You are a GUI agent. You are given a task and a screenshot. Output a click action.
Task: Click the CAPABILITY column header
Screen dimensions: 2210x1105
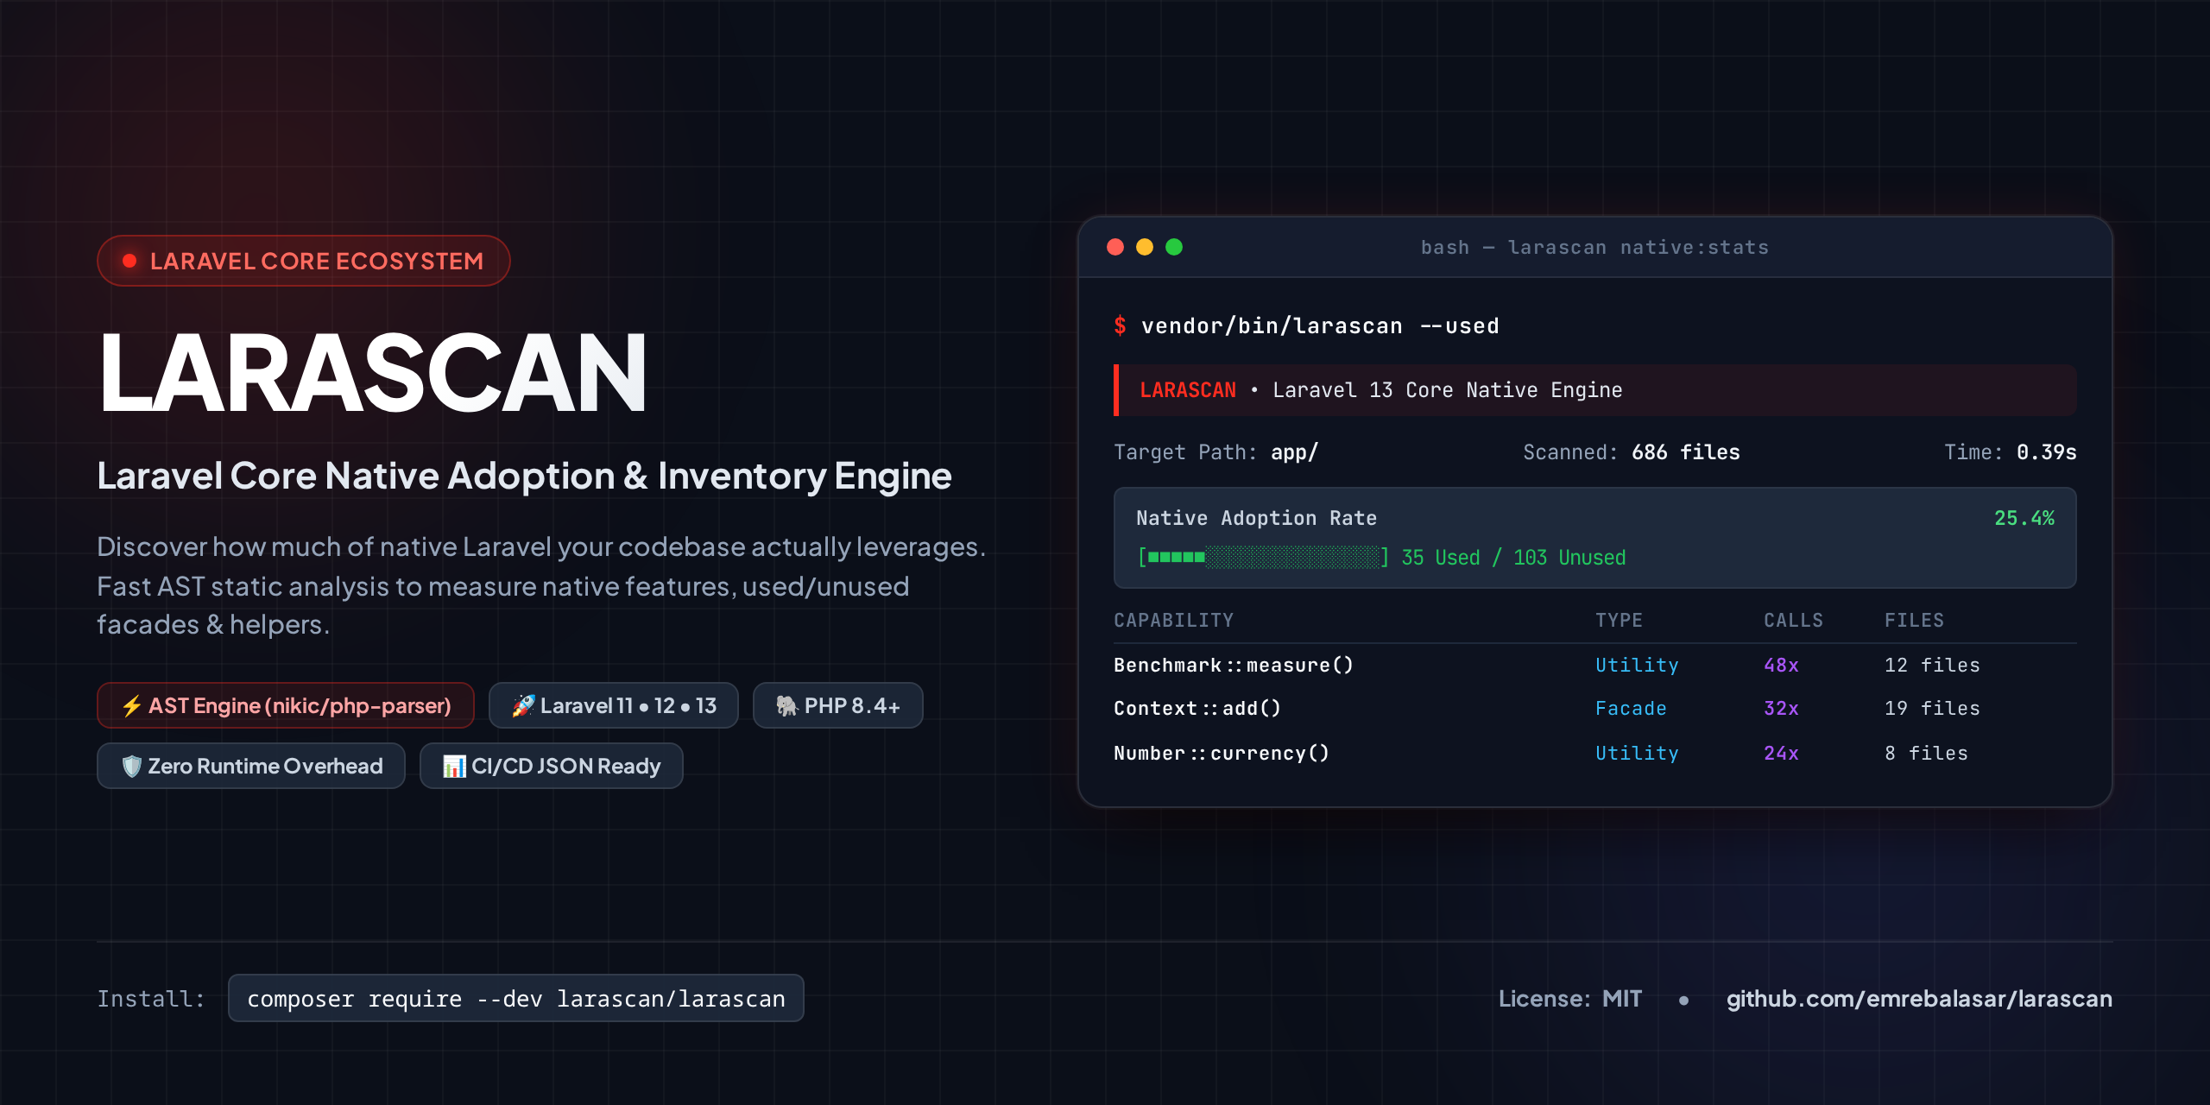1174,620
